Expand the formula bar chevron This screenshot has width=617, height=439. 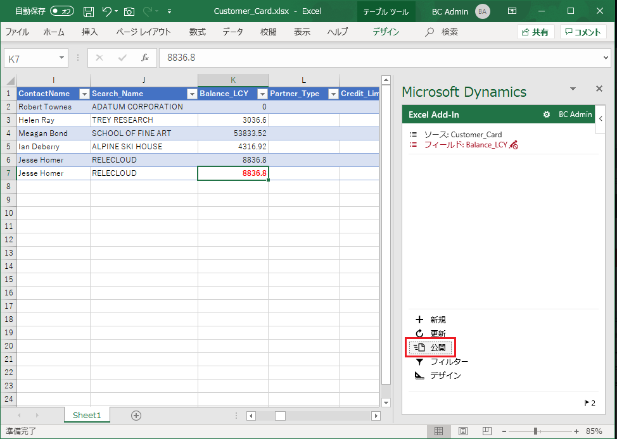606,58
